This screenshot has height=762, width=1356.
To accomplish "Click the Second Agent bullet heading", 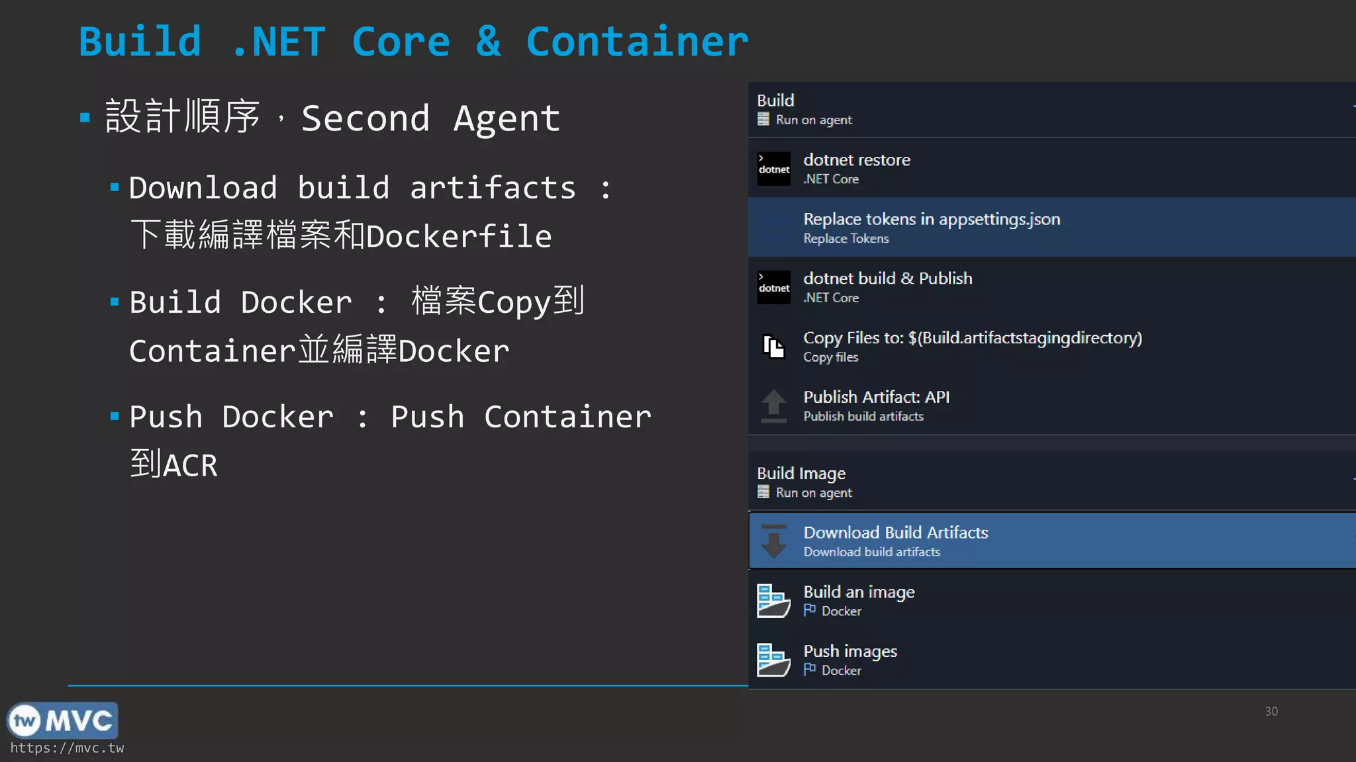I will pyautogui.click(x=333, y=118).
